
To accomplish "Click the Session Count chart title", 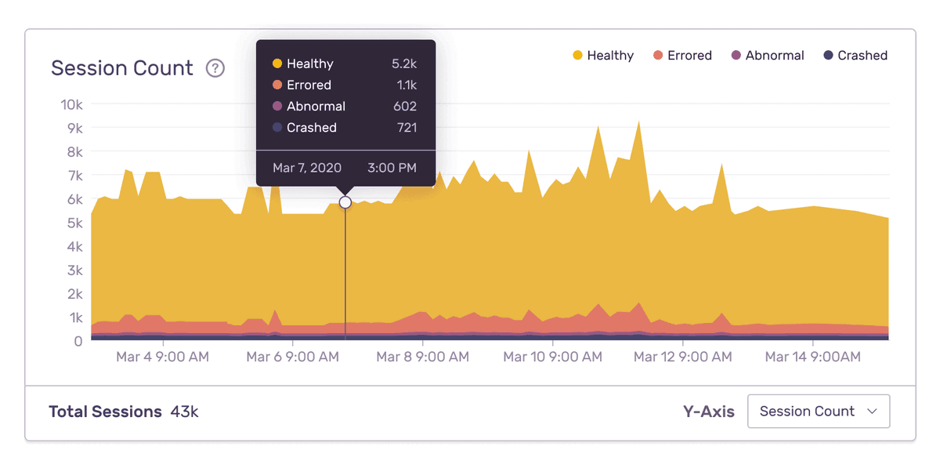I will pos(122,68).
